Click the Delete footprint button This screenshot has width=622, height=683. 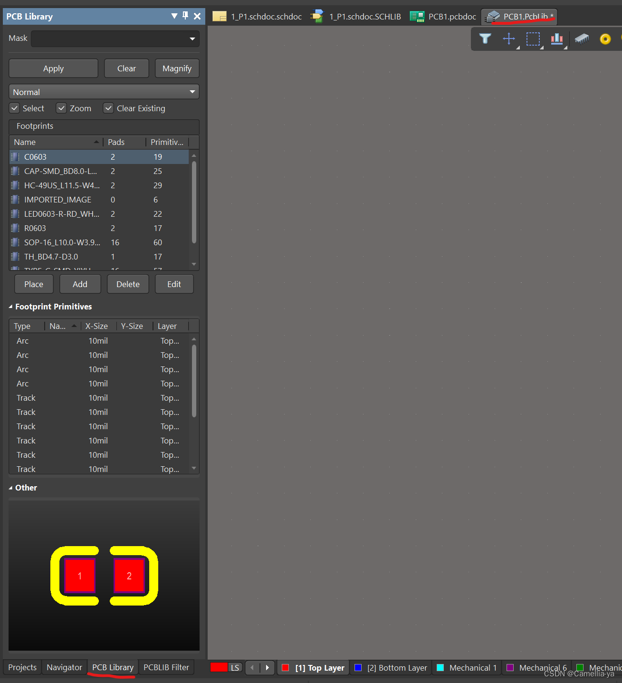[x=128, y=284]
